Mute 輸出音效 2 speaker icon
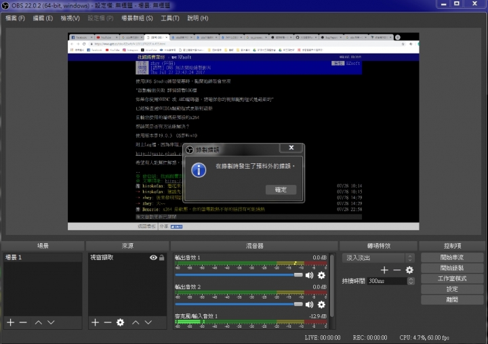Image resolution: width=488 pixels, height=344 pixels. 309,305
